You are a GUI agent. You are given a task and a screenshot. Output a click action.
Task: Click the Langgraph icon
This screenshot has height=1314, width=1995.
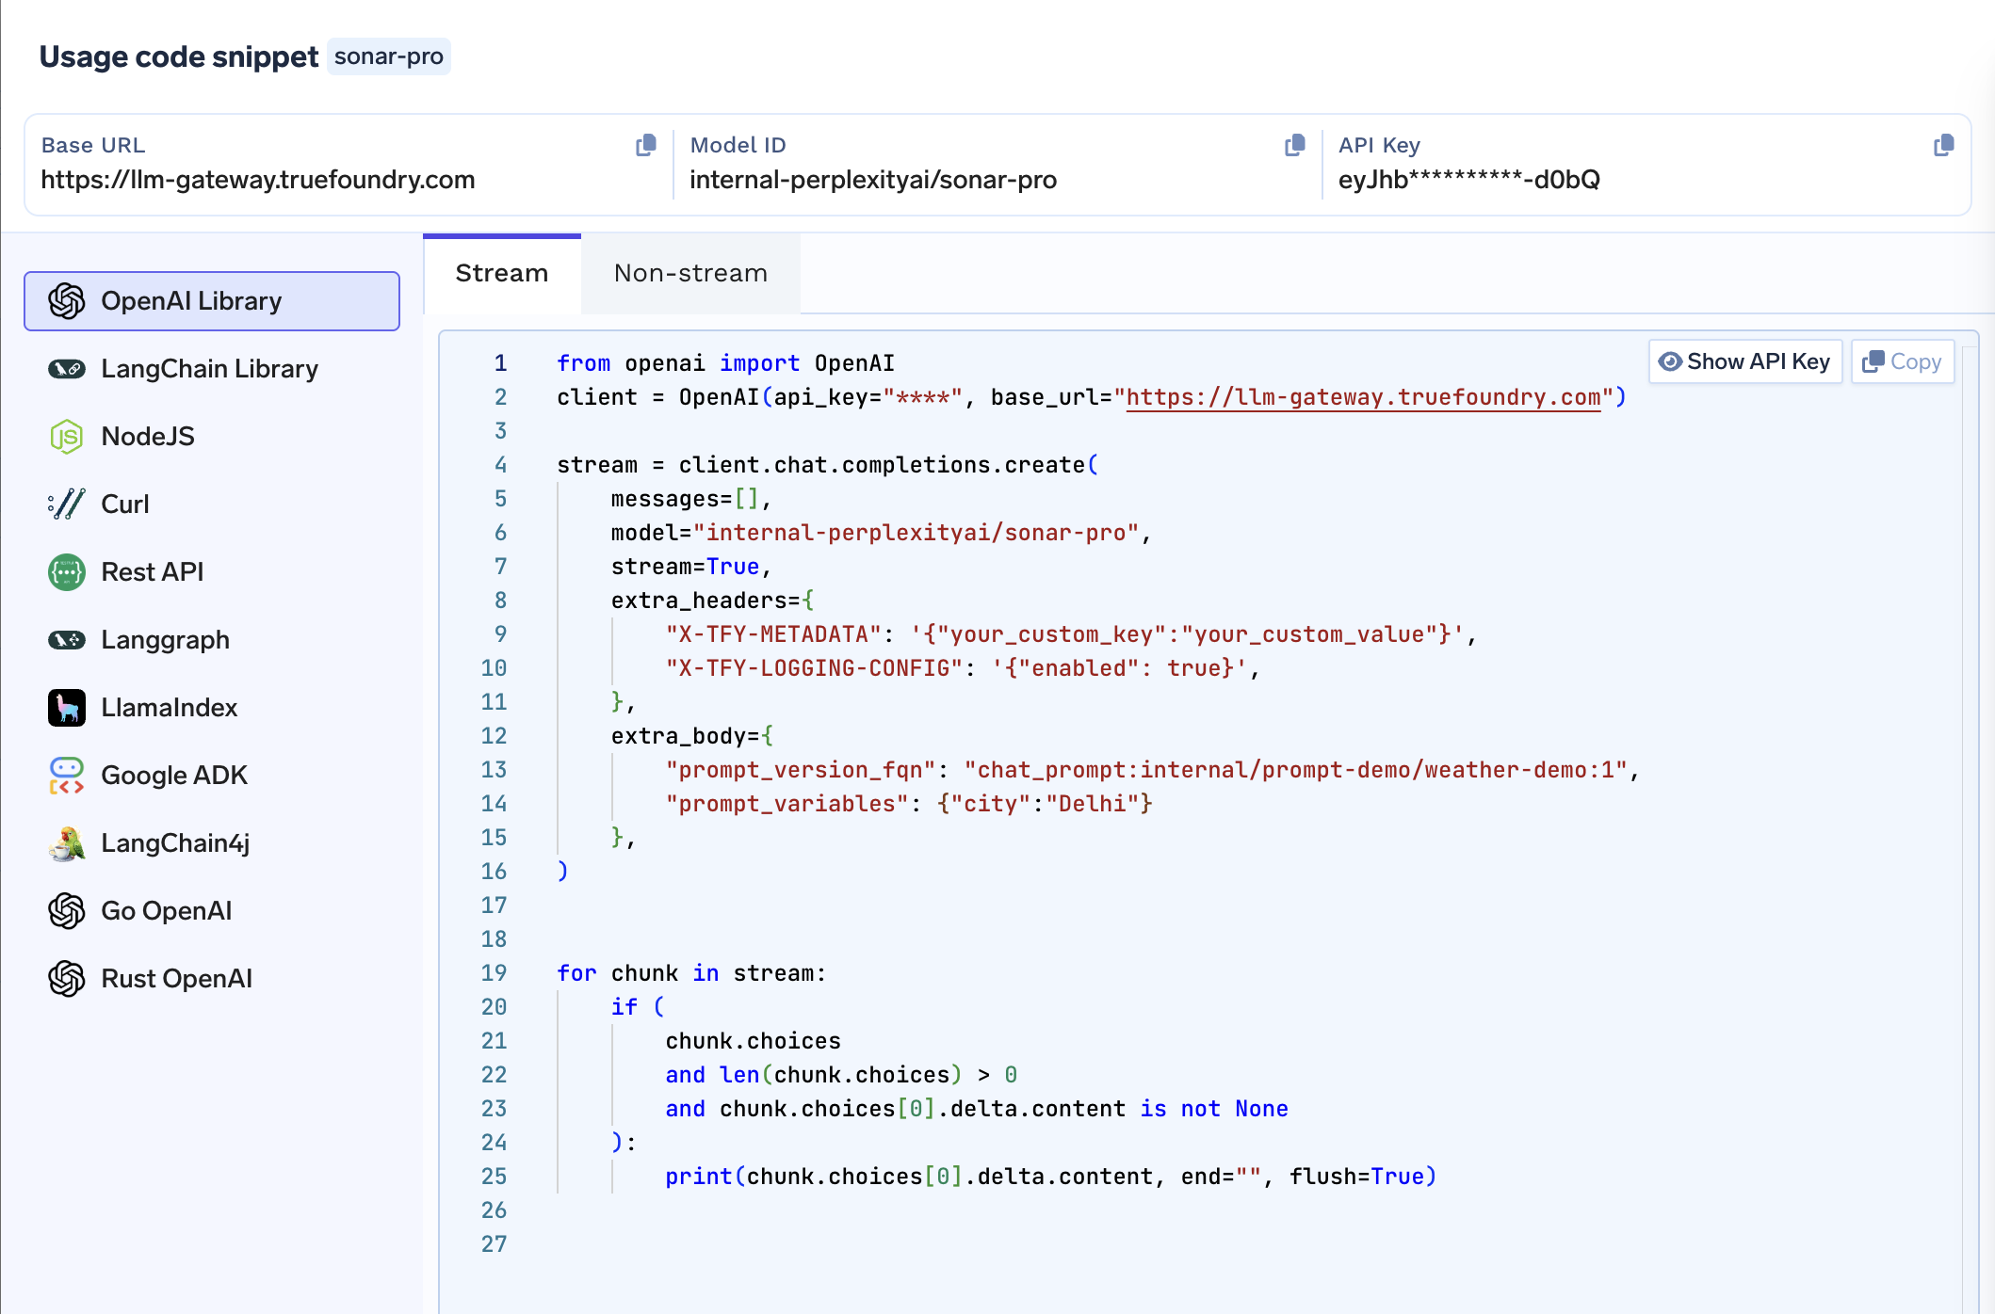tap(67, 640)
